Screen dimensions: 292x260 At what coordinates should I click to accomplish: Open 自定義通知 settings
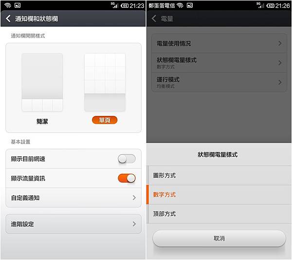(x=73, y=198)
